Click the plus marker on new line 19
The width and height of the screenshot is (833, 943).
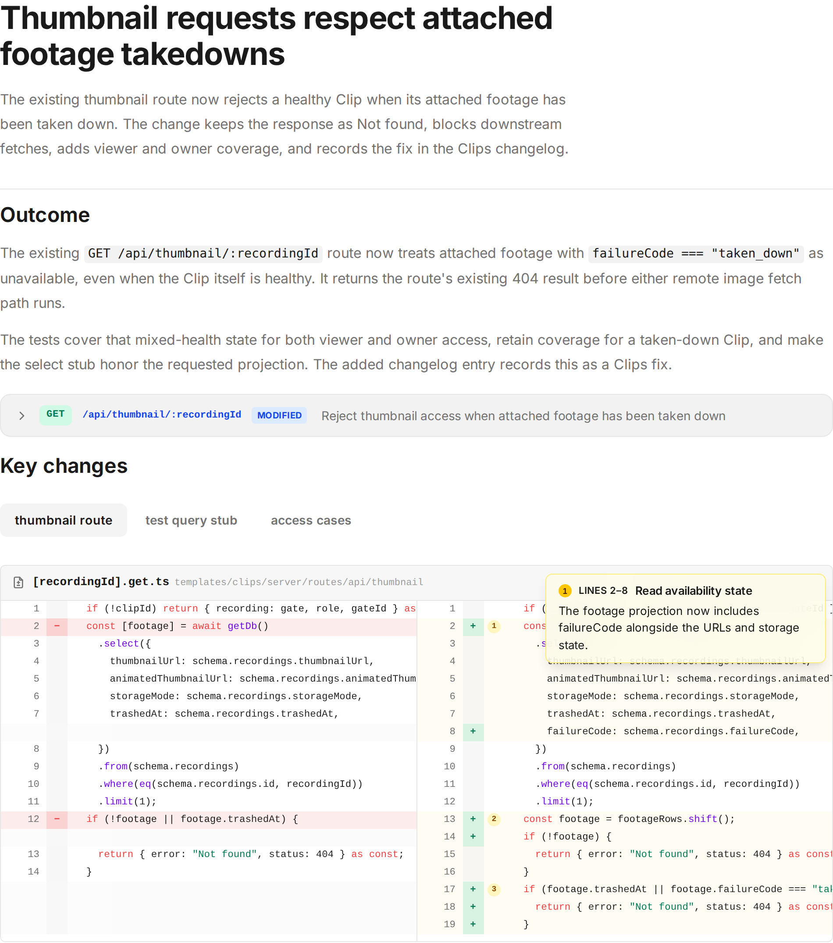[473, 924]
